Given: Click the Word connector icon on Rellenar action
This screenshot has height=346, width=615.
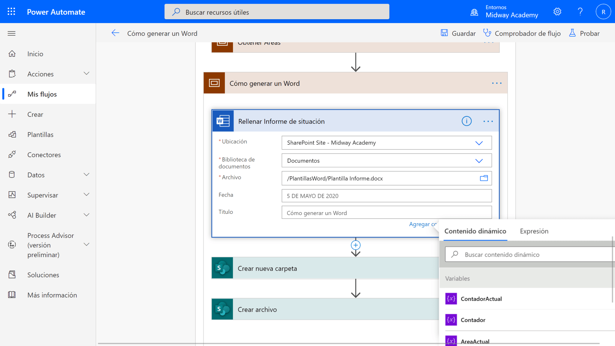Looking at the screenshot, I should coord(223,121).
